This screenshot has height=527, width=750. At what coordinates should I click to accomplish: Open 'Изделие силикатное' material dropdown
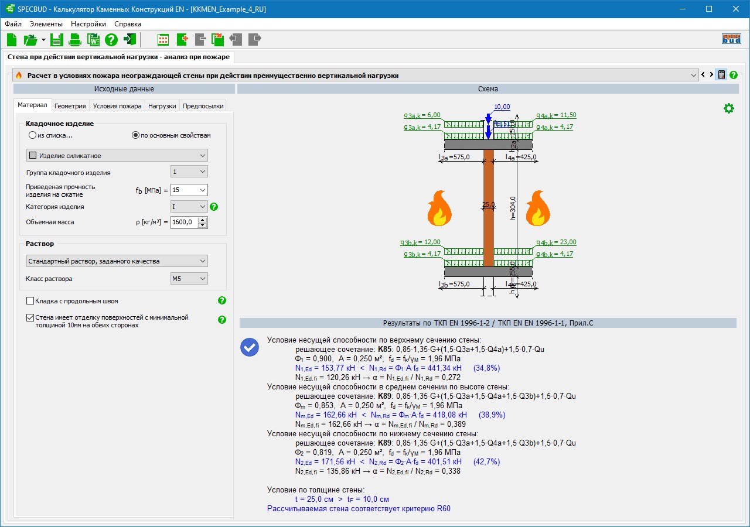point(117,155)
